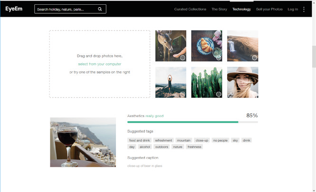Select the cactus sample photo circle

pyautogui.click(x=219, y=94)
